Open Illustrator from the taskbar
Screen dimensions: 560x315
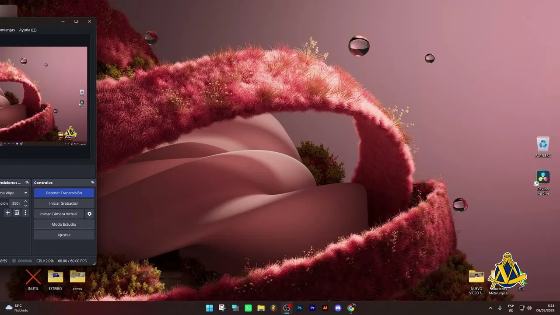[325, 308]
